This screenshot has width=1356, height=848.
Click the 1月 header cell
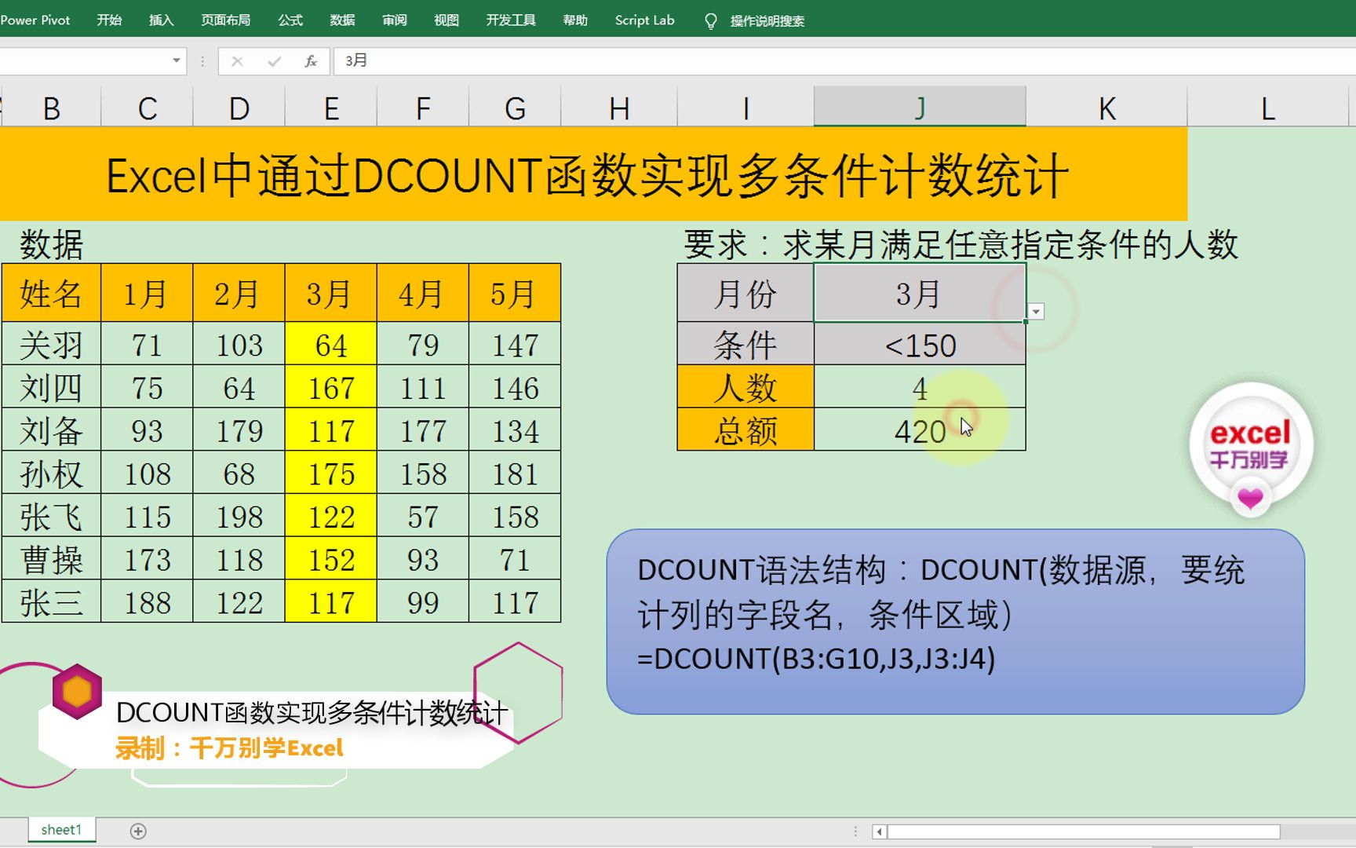147,294
